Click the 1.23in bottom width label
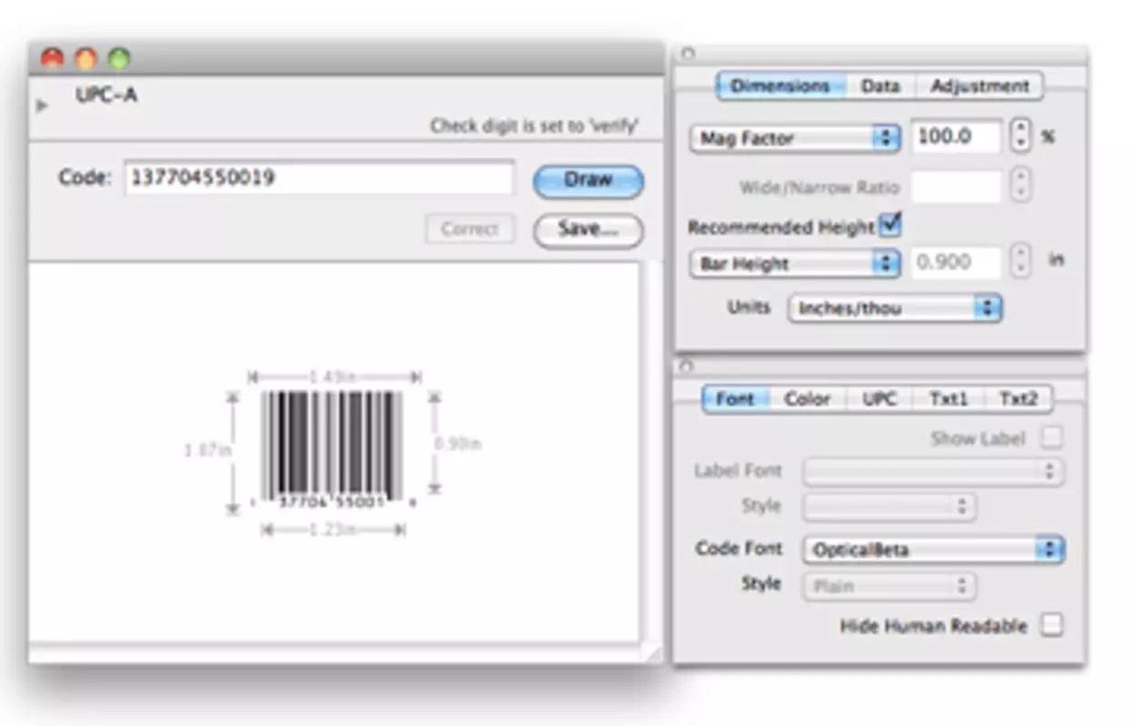 [333, 530]
